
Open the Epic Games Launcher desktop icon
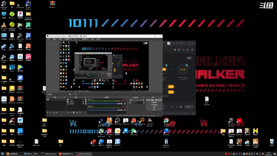231,122
